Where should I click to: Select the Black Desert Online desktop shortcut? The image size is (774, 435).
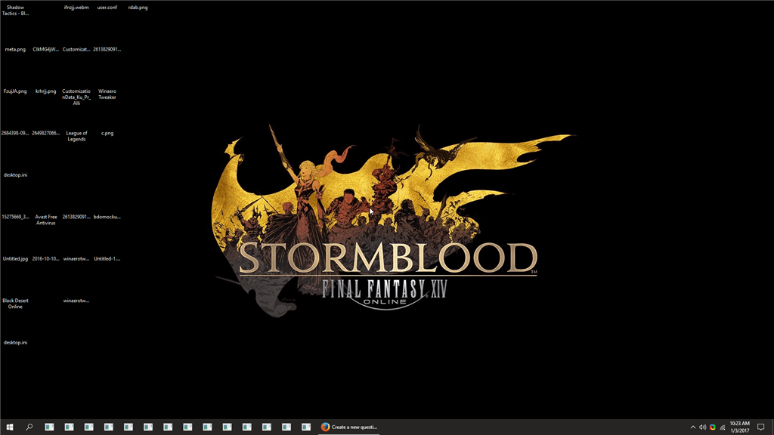[x=15, y=304]
